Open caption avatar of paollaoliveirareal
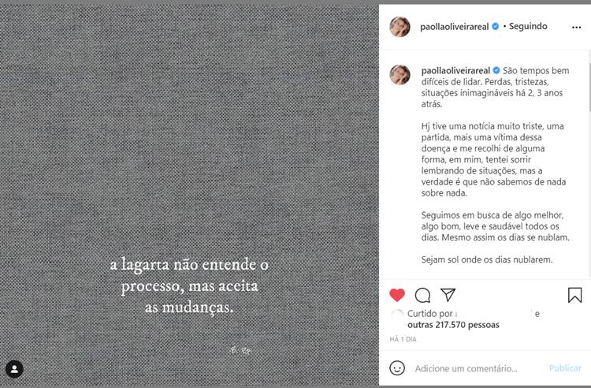 pyautogui.click(x=400, y=75)
